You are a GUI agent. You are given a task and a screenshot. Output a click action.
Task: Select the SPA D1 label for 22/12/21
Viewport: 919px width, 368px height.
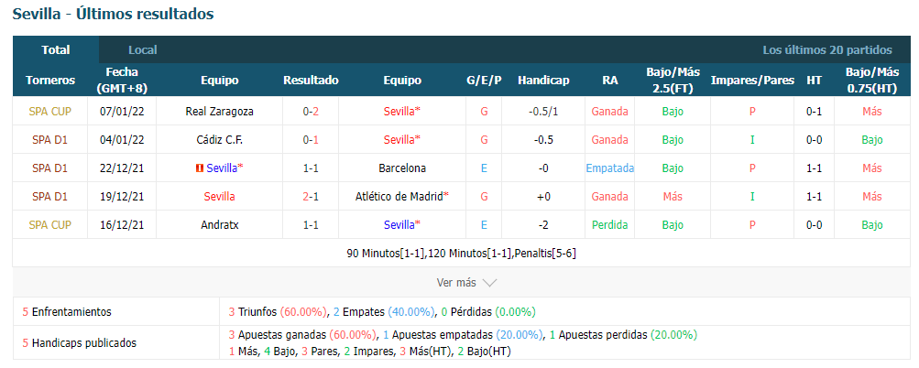(x=49, y=168)
